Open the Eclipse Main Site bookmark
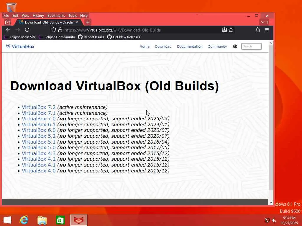This screenshot has height=226, width=302. coord(20,37)
